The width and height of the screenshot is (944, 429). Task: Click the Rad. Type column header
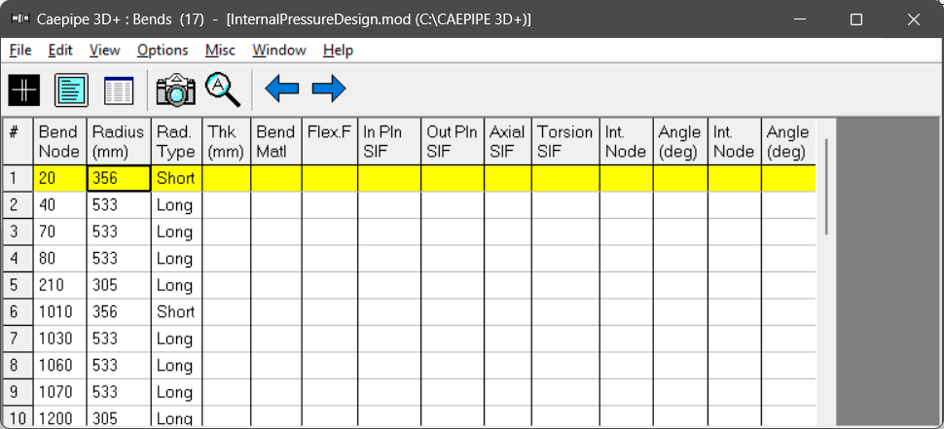pos(176,142)
